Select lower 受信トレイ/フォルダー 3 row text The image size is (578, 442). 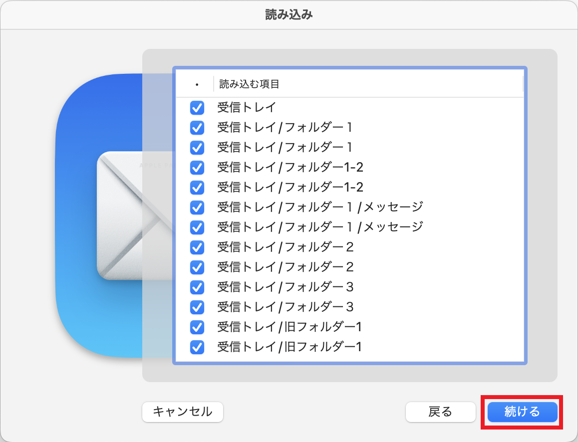point(286,306)
